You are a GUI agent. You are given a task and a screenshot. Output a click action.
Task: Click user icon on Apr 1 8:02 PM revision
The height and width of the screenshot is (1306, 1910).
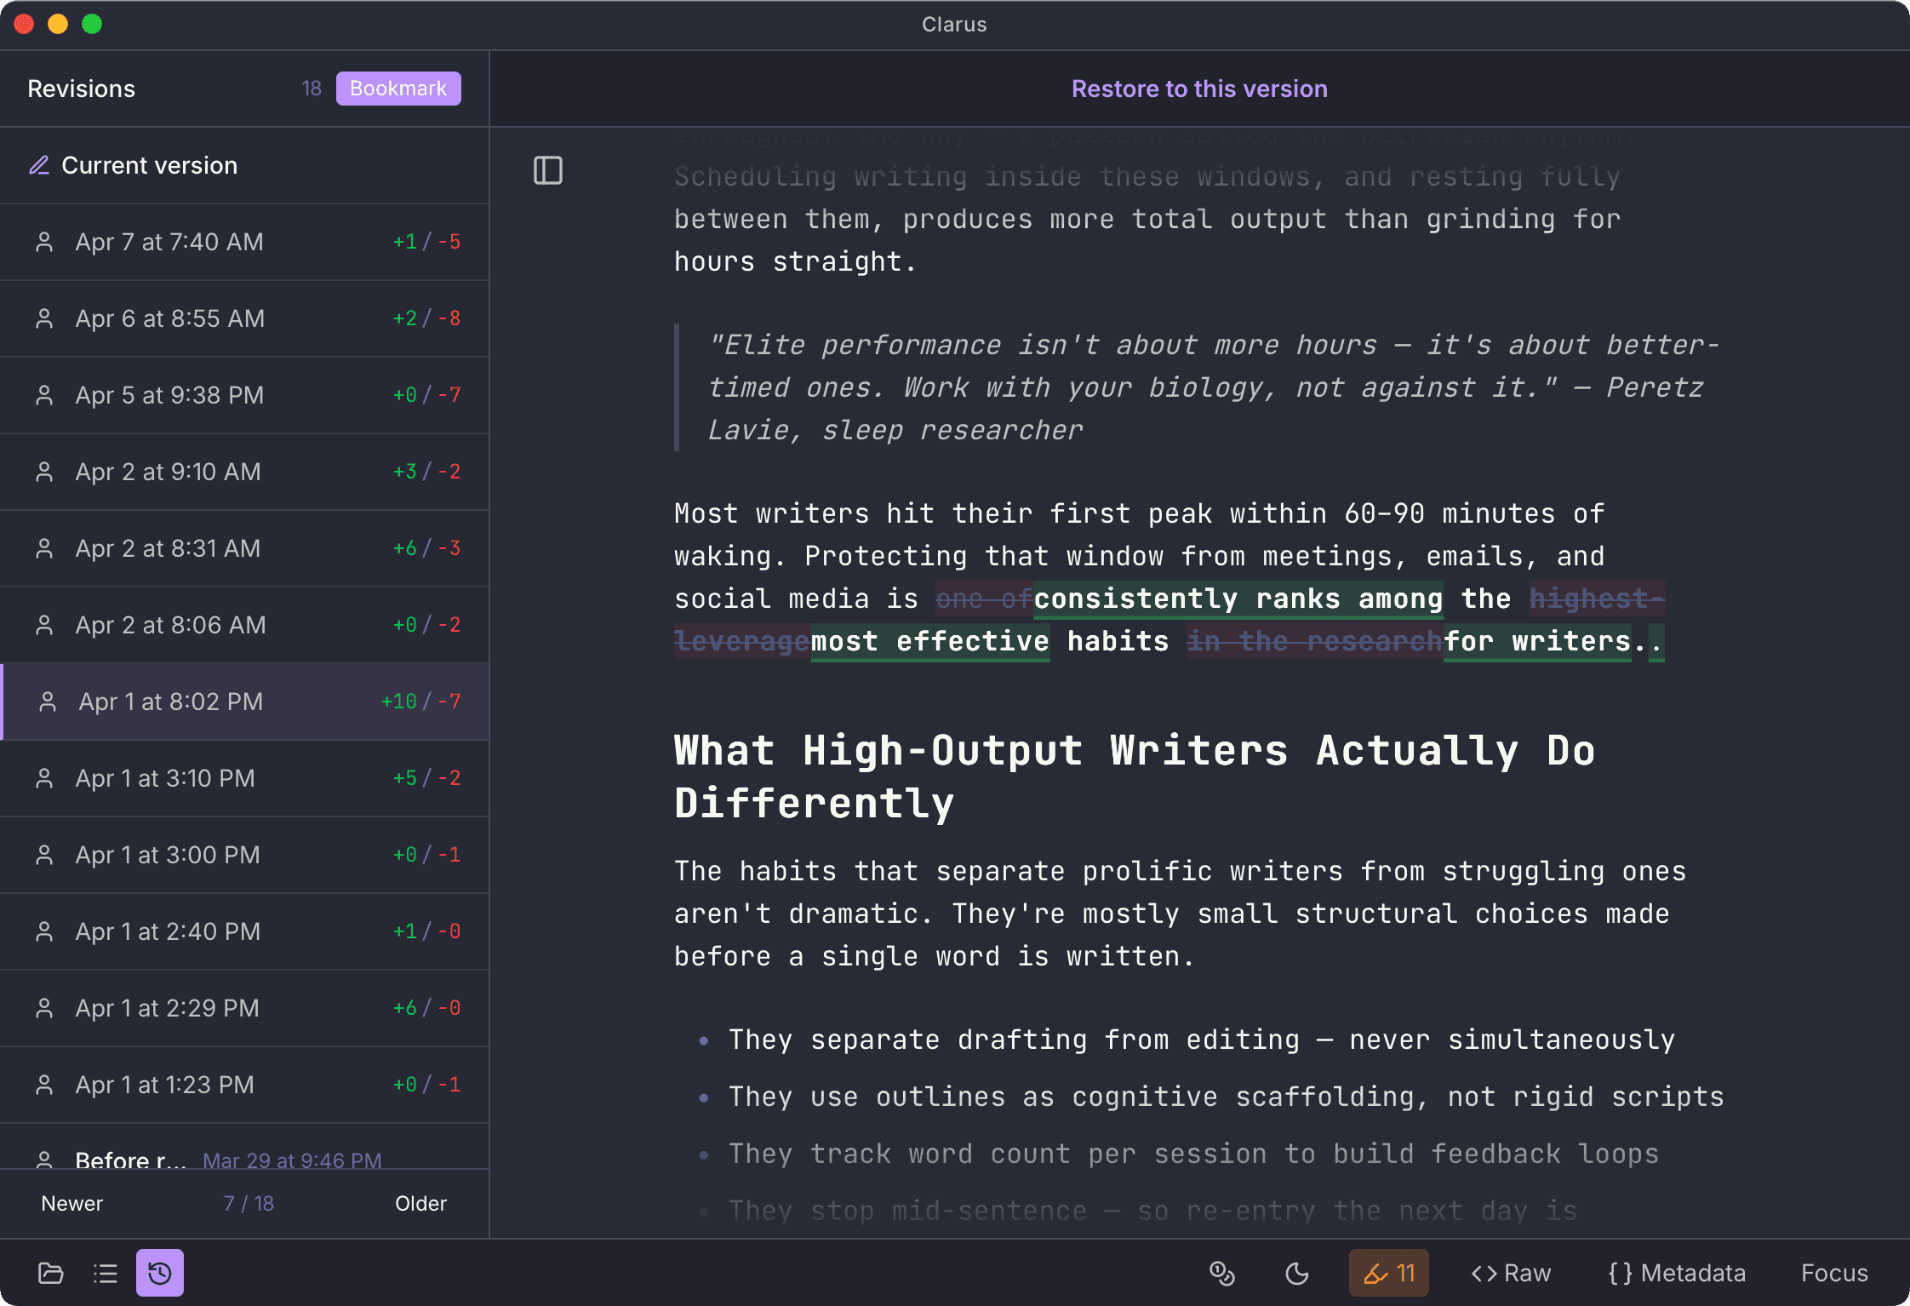point(48,702)
